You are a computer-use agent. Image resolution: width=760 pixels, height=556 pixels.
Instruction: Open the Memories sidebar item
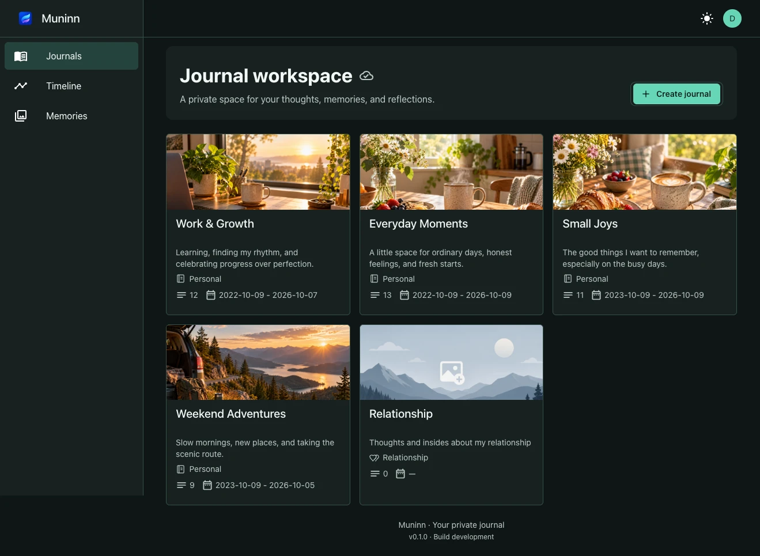[x=71, y=116]
